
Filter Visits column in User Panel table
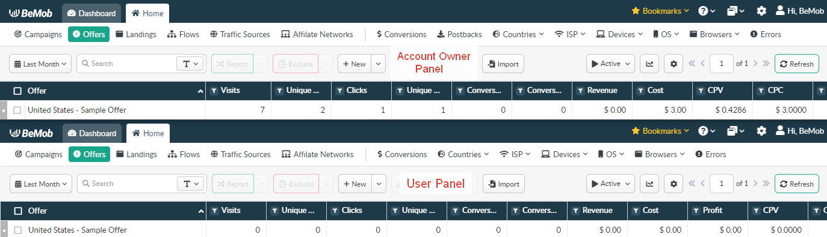tap(215, 211)
